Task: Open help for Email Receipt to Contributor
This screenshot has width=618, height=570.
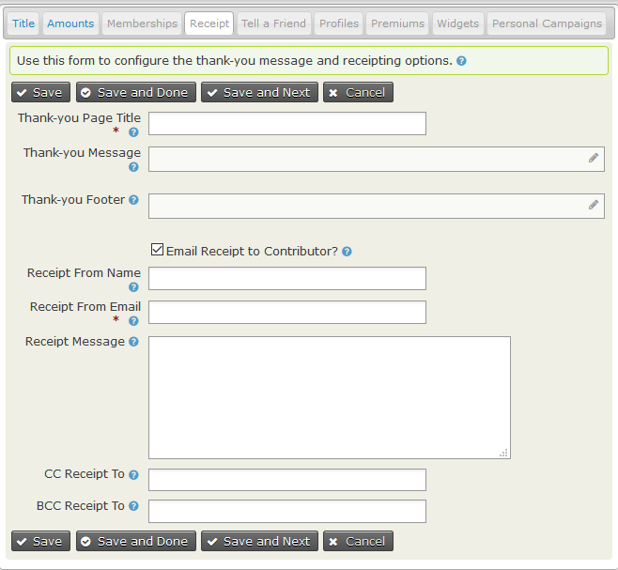Action: (x=347, y=252)
